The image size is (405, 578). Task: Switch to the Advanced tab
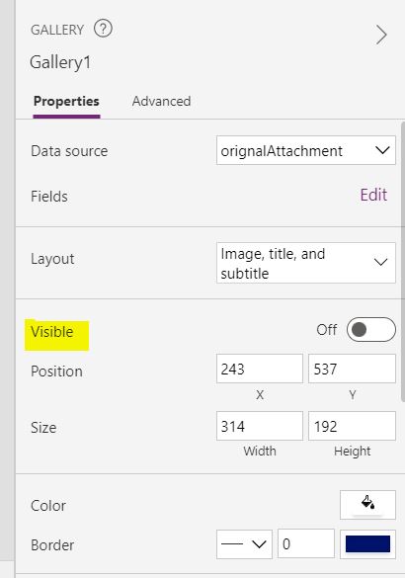(x=161, y=102)
